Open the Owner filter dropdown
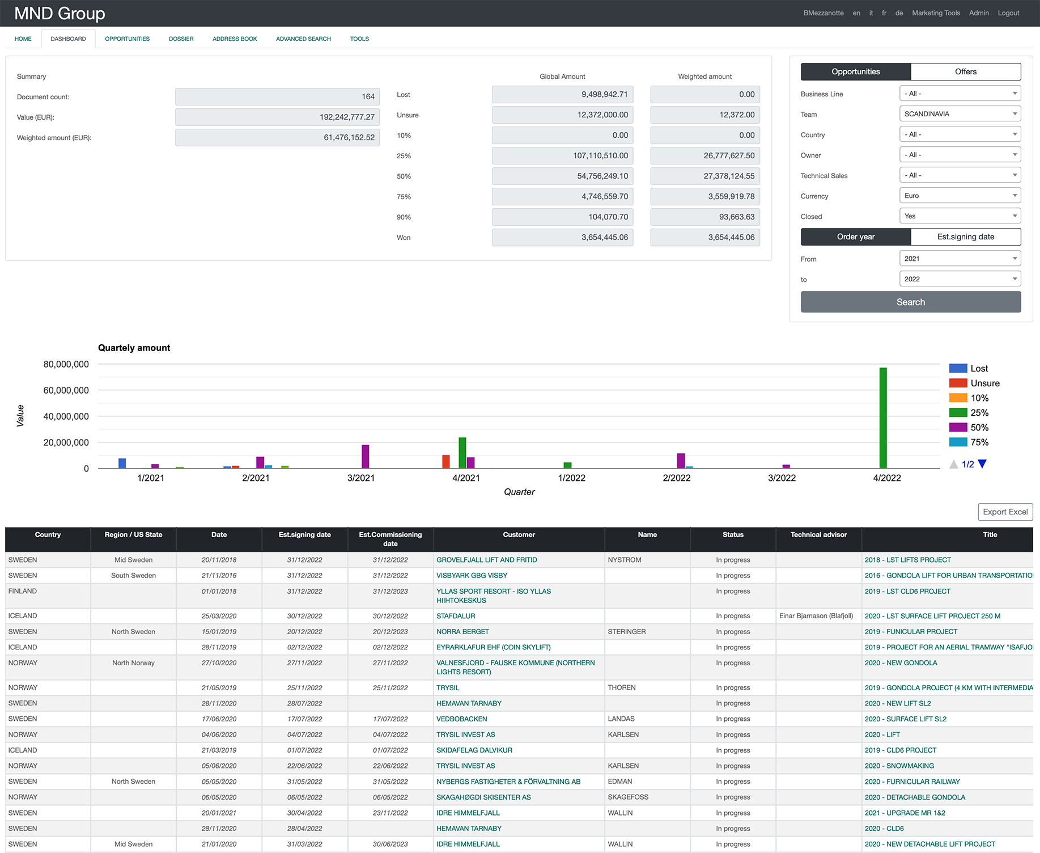1040x853 pixels. [960, 155]
